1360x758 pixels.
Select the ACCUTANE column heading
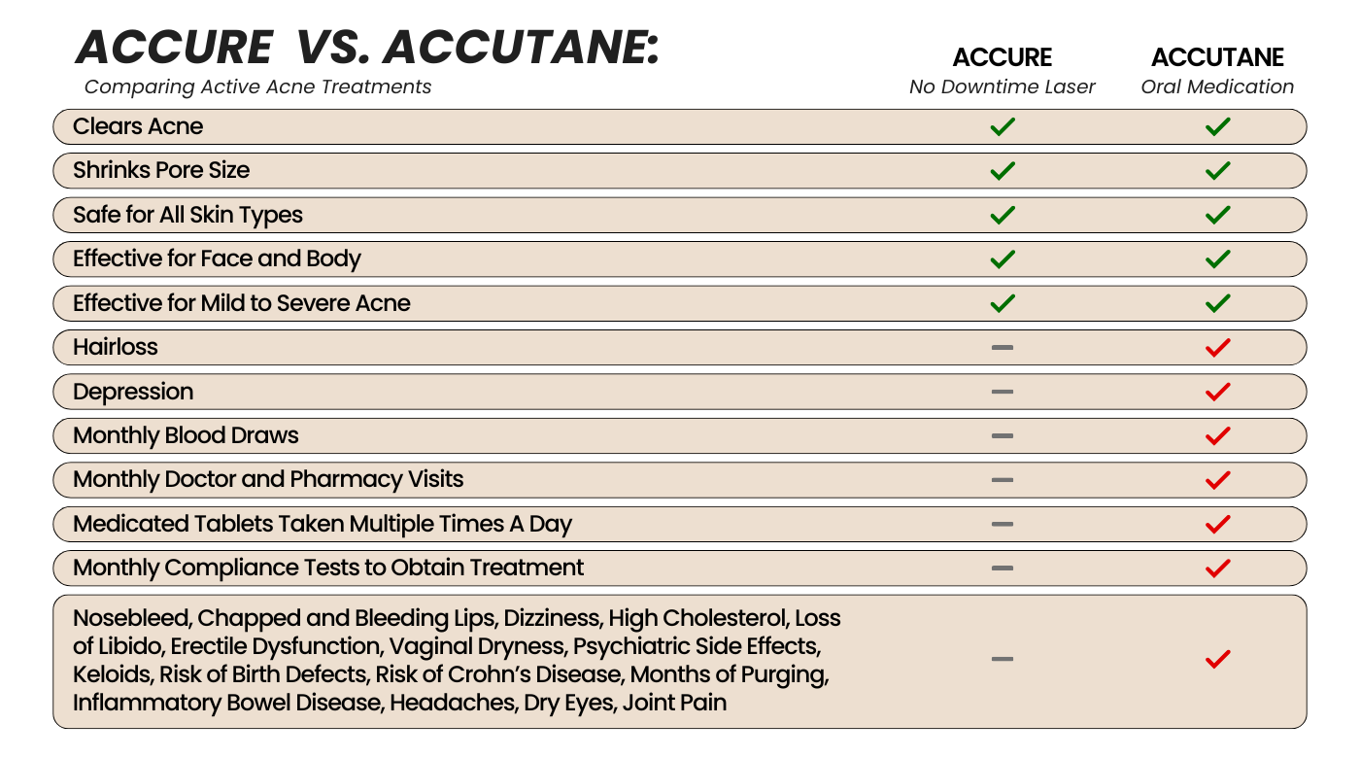coord(1217,57)
